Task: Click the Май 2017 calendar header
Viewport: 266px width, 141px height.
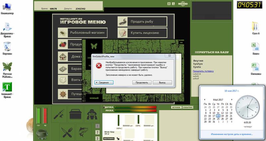Action: click(x=218, y=100)
